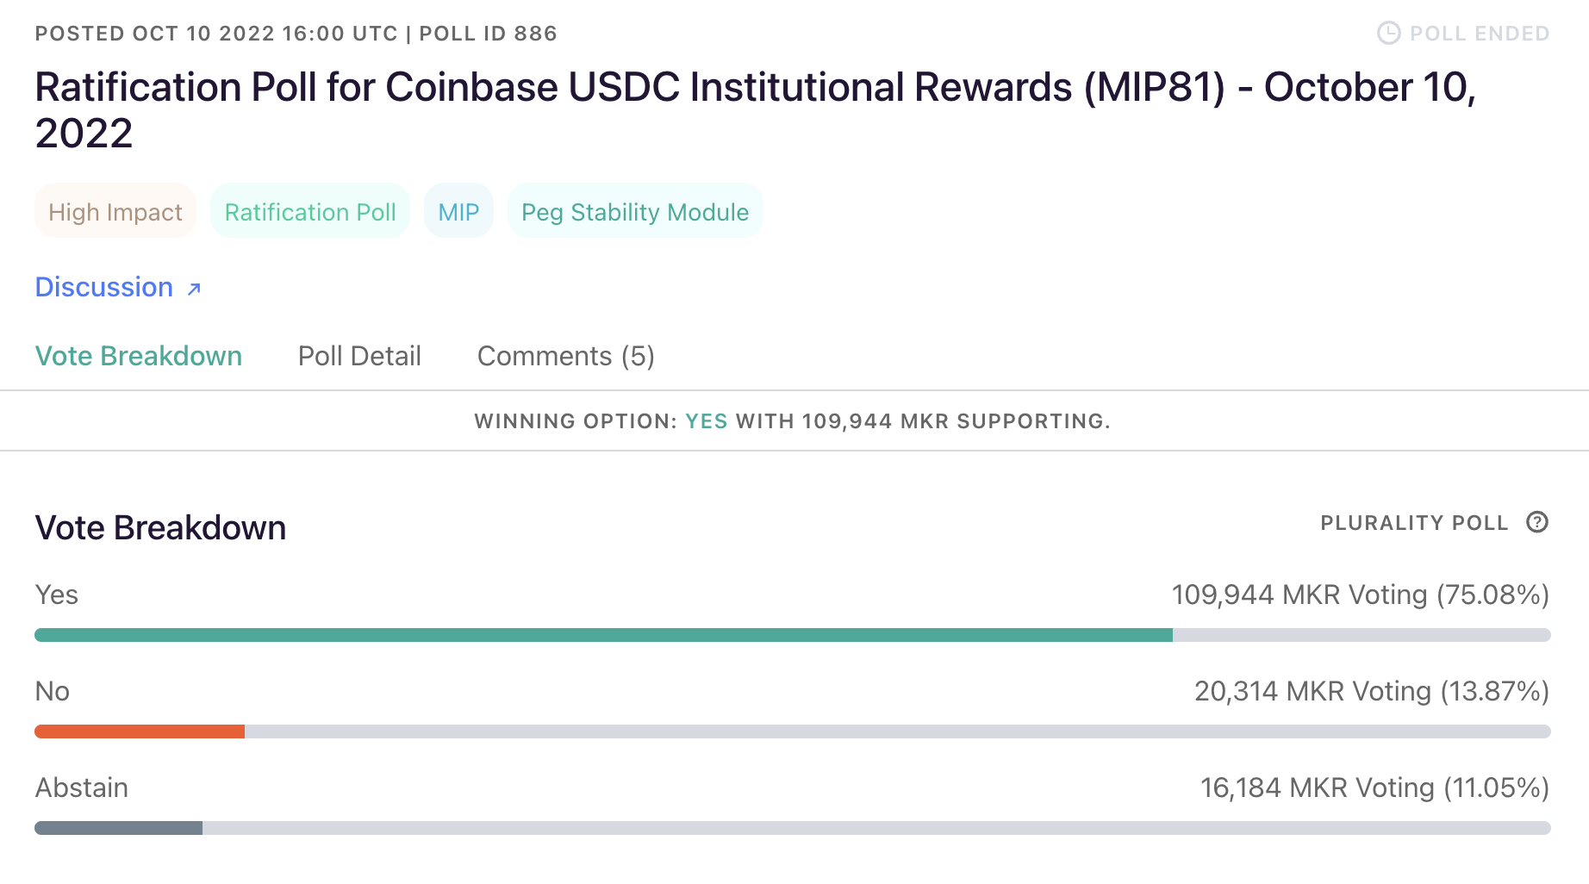
Task: Open the Plurality Poll help tooltip icon
Action: click(x=1538, y=522)
